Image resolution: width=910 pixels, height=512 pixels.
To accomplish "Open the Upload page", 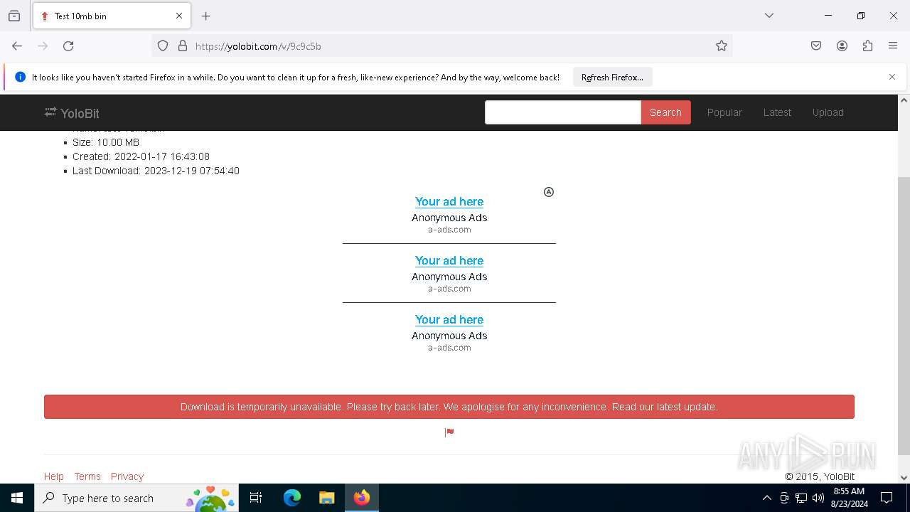I will (828, 112).
